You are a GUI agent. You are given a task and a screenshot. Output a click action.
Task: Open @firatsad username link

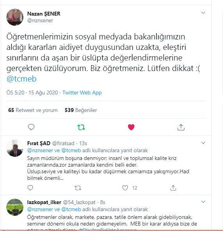coord(63,143)
